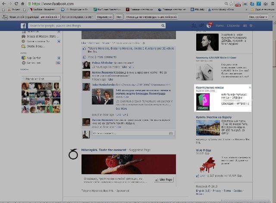The image size is (276, 203).
Task: Open the английский language dropdown
Action: point(50,17)
